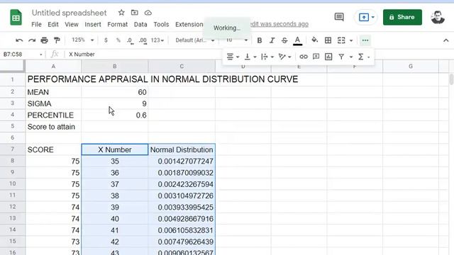Open the vertical align dropdown

click(250, 57)
